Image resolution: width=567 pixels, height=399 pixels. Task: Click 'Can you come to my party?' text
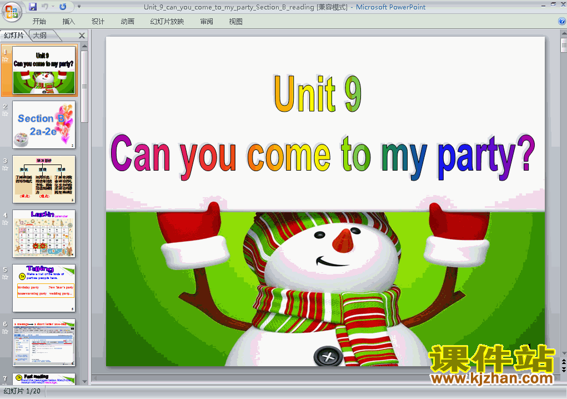tap(322, 157)
